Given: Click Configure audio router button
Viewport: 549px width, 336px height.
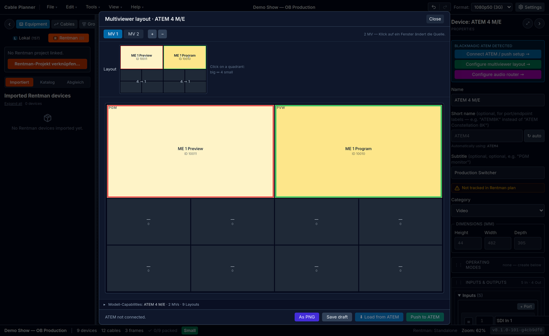Looking at the screenshot, I should point(497,75).
